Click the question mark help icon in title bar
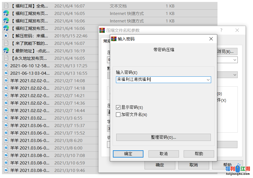Screen dimensions: 253x178 click(x=221, y=30)
